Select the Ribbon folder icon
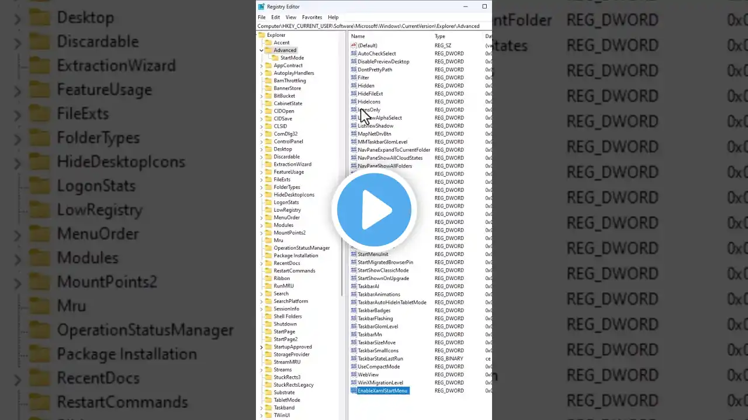Image resolution: width=748 pixels, height=420 pixels. click(x=268, y=278)
